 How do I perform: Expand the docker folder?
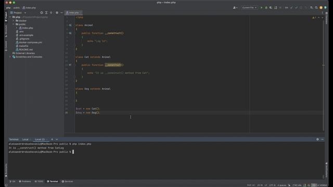14,21
